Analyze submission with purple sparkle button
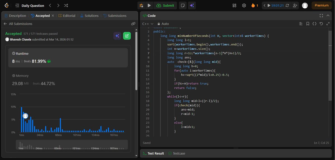 coord(117,36)
